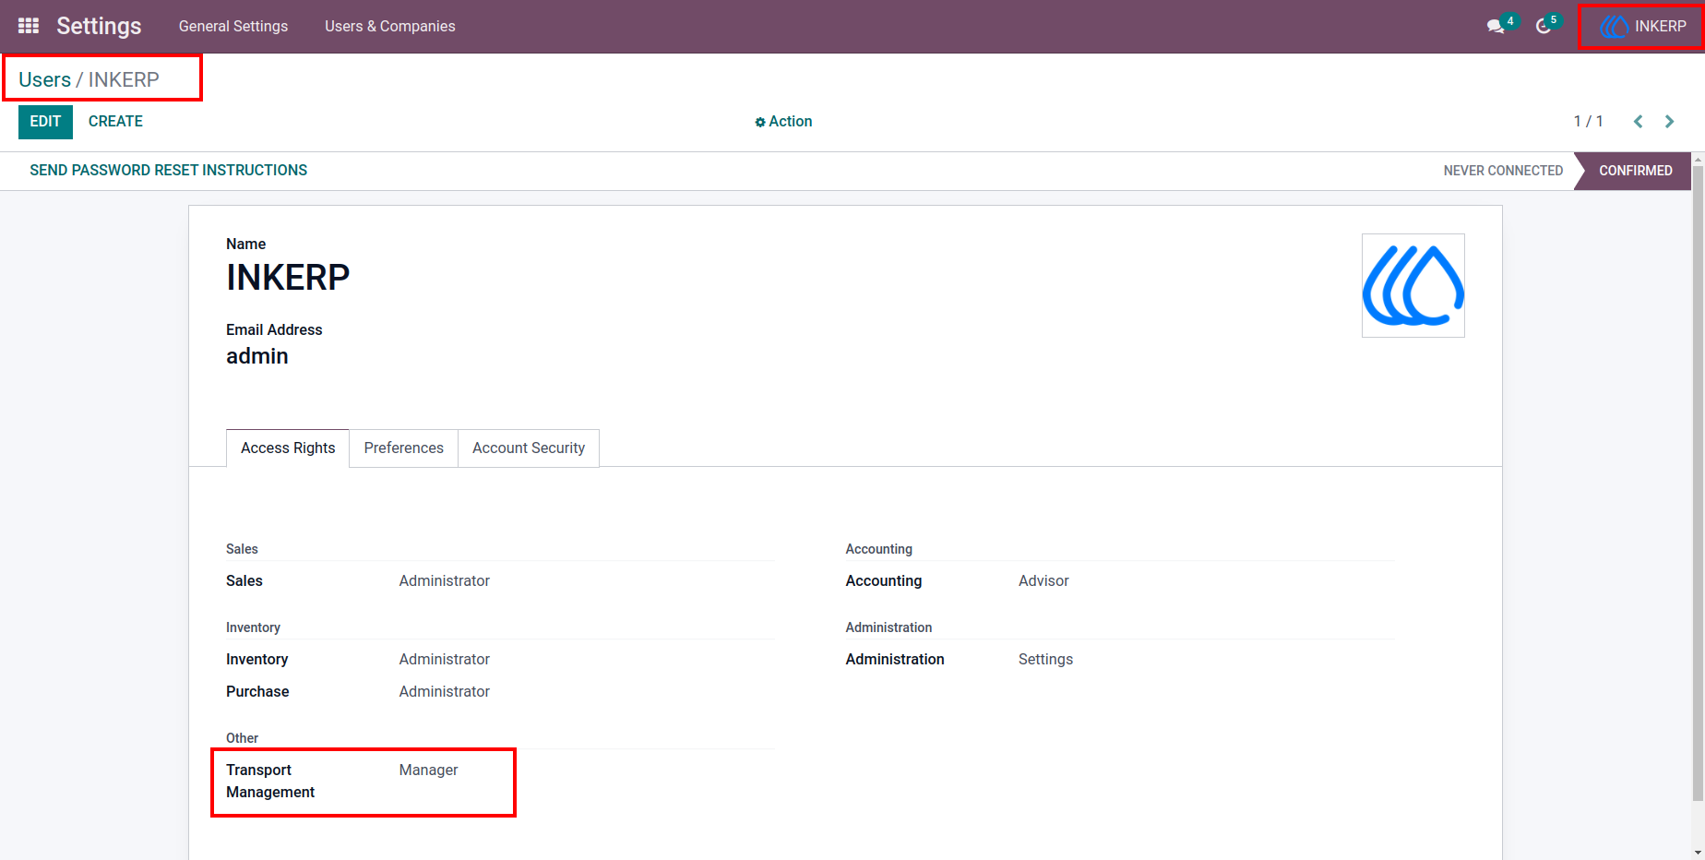Switch to Access Rights tab
Viewport: 1705px width, 860px height.
288,448
